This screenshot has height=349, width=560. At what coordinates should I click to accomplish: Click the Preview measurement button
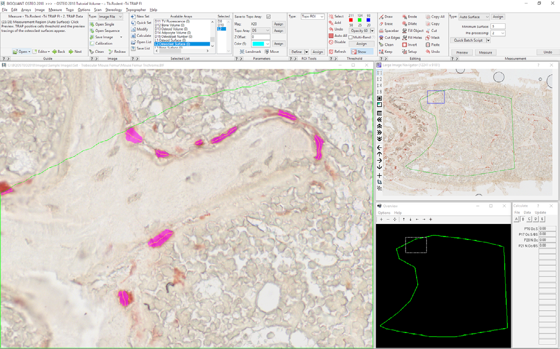pyautogui.click(x=462, y=52)
